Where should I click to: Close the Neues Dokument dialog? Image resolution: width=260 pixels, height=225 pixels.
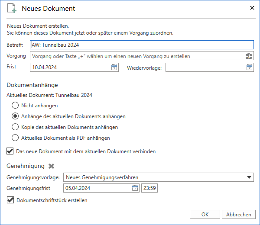pyautogui.click(x=252, y=8)
